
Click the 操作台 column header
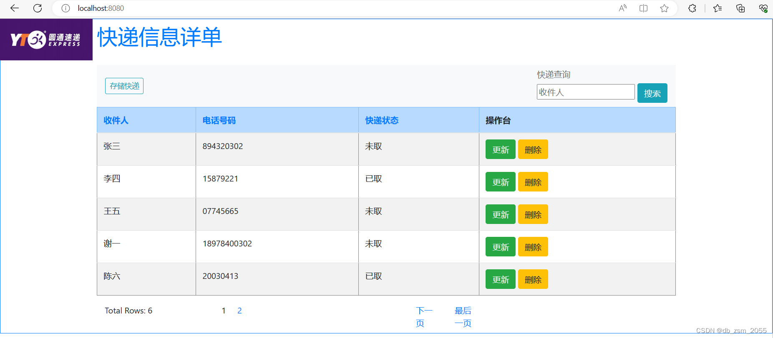(498, 120)
